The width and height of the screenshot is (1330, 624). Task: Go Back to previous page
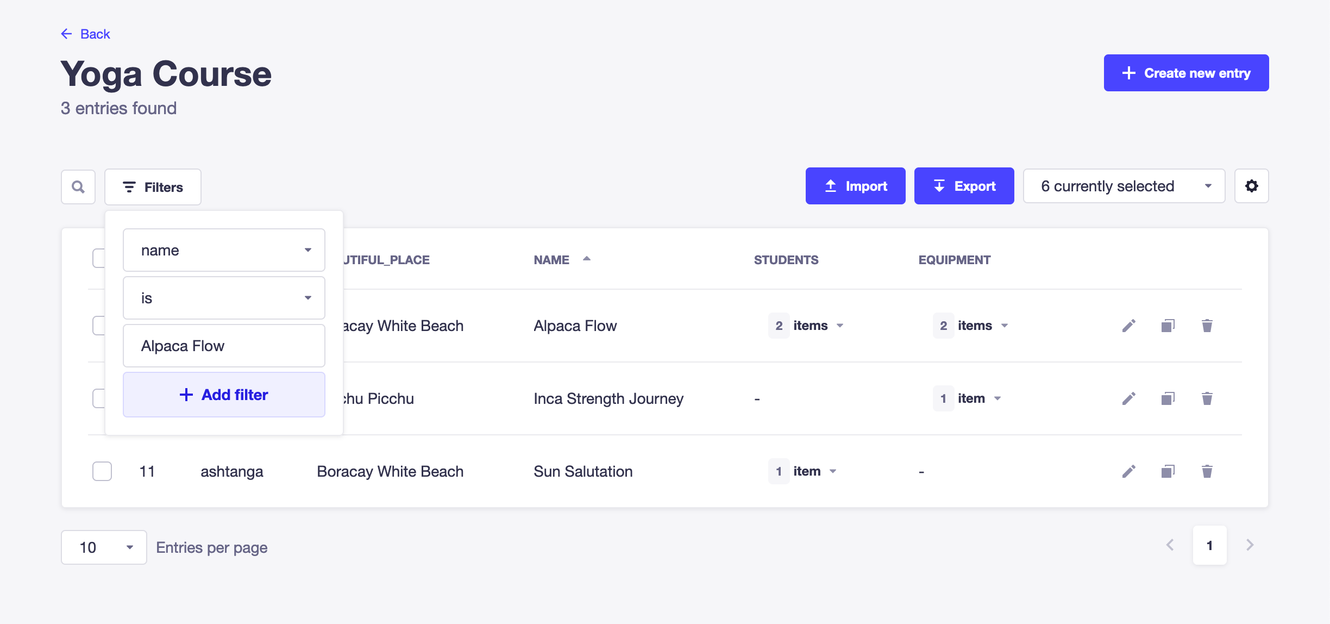point(86,34)
